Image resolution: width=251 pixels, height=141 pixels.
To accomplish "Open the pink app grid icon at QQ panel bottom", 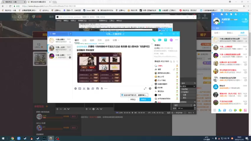I will (x=245, y=110).
